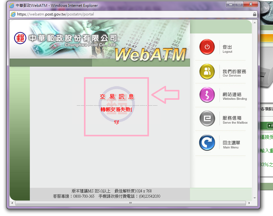Click the vertical scrollbar down arrow
The image size is (273, 216).
(255, 198)
